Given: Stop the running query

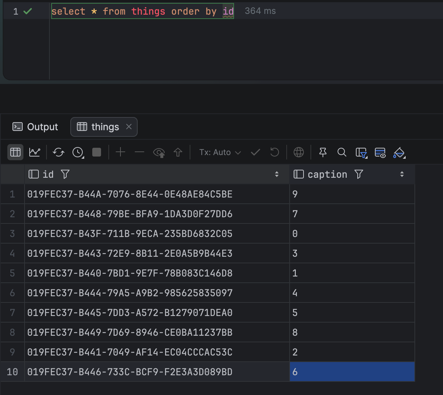Looking at the screenshot, I should click(97, 152).
